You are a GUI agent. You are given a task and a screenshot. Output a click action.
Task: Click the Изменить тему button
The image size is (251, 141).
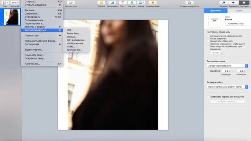tap(235, 23)
